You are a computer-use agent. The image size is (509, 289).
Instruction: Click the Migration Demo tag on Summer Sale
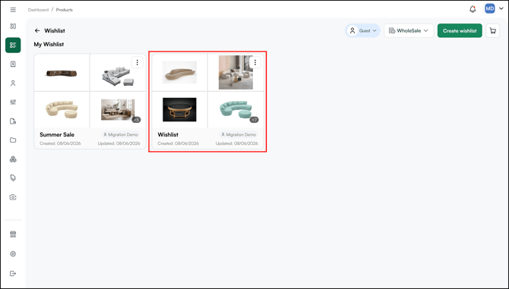121,134
